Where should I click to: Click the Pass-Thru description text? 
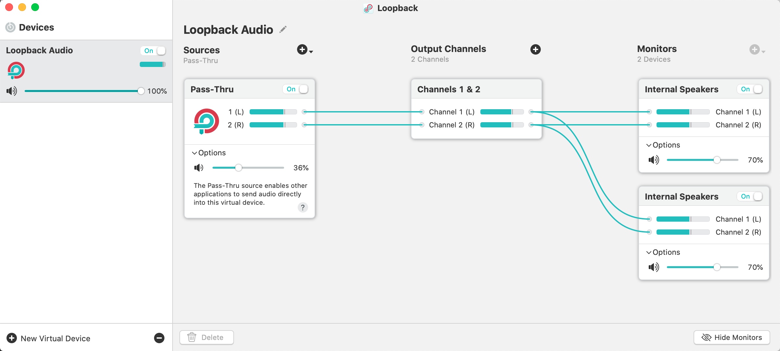click(250, 194)
